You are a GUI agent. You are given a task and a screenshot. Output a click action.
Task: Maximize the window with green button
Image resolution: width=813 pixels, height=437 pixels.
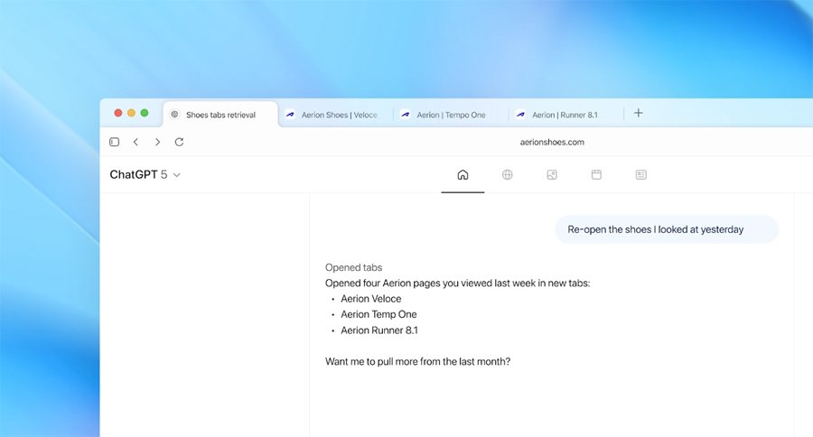pos(145,113)
